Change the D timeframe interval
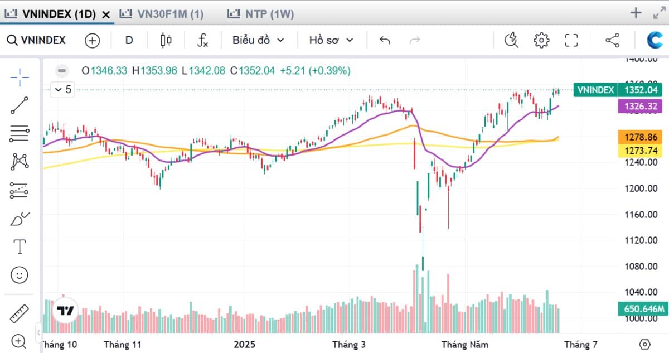The height and width of the screenshot is (353, 669). [129, 40]
